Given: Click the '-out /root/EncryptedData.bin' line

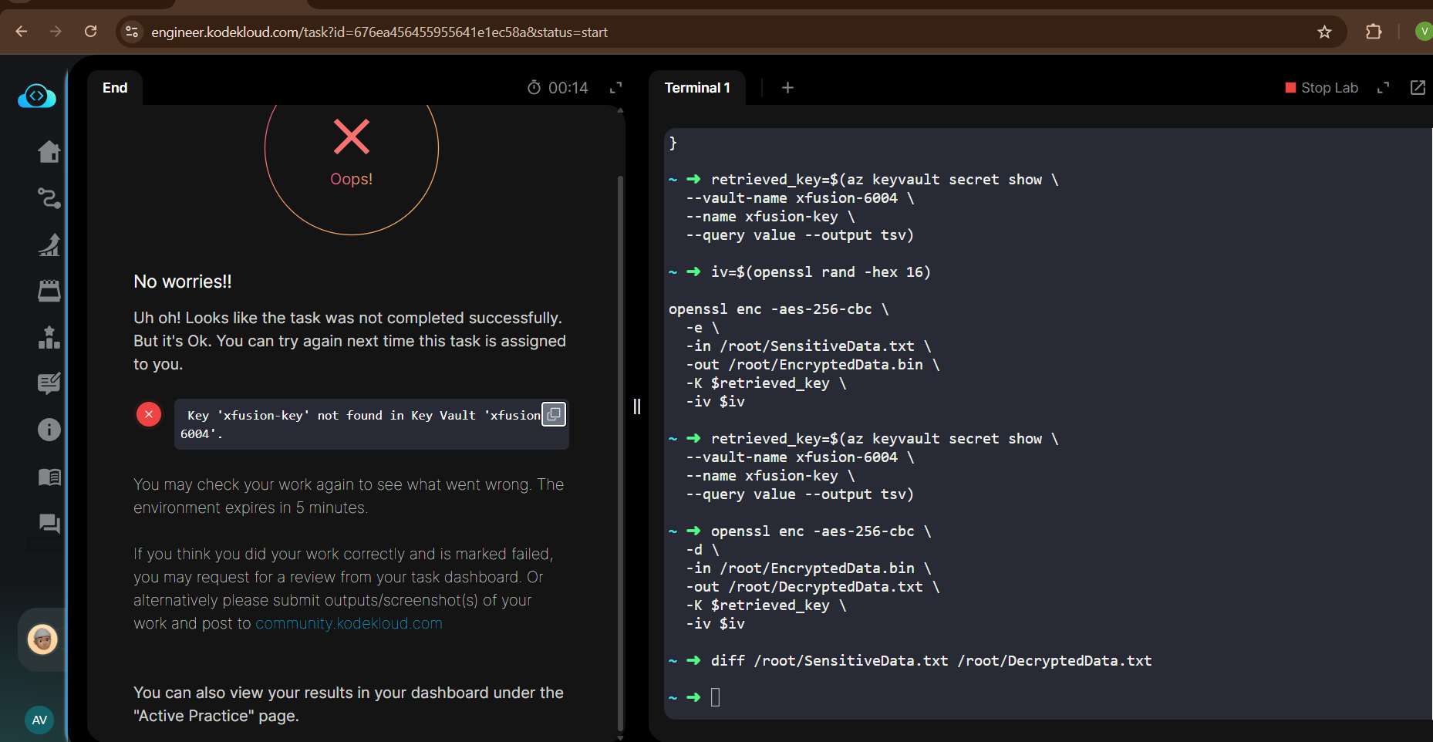Looking at the screenshot, I should coord(813,365).
